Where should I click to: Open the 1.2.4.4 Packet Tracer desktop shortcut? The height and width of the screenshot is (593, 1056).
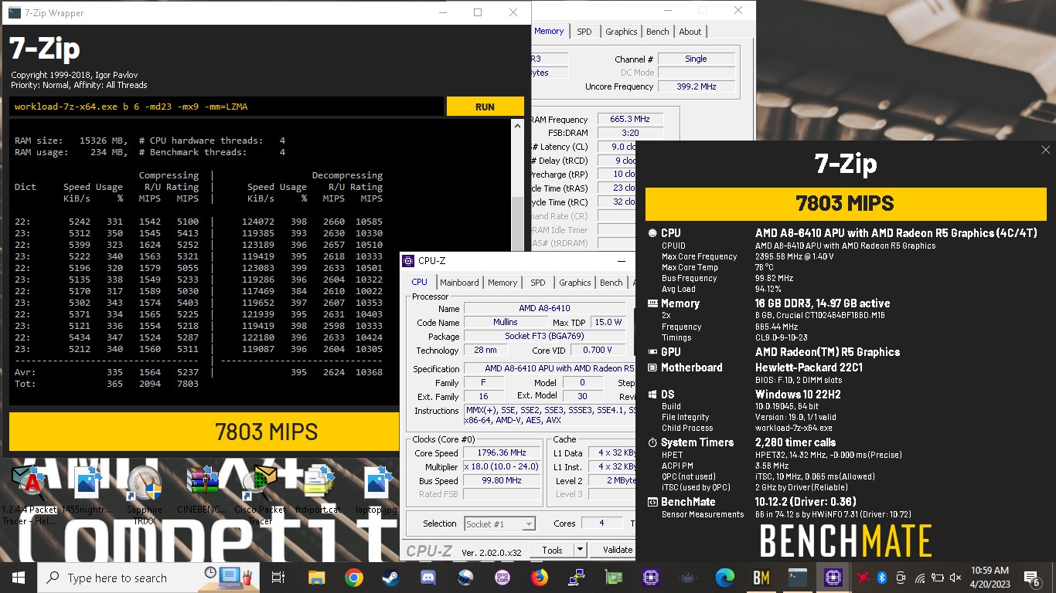31,494
